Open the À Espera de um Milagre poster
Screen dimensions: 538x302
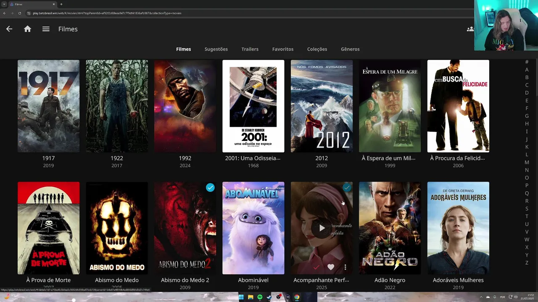point(390,106)
